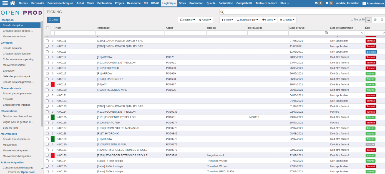Select the GMAO menu
Image resolution: width=385 pixels, height=174 pixels.
[x=155, y=3]
